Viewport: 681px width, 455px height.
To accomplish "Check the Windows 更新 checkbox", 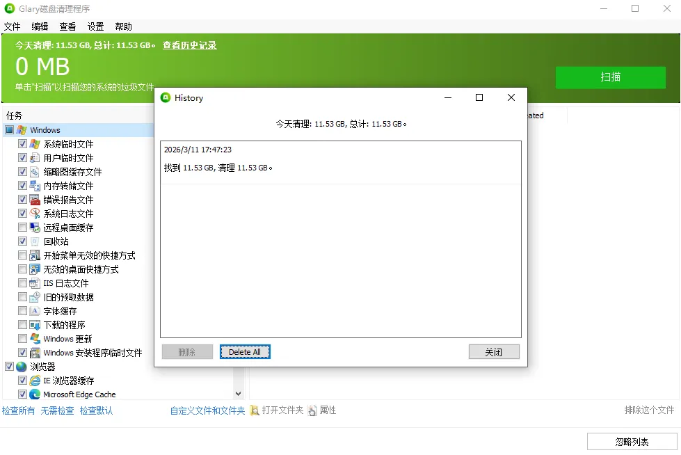I will coord(22,338).
